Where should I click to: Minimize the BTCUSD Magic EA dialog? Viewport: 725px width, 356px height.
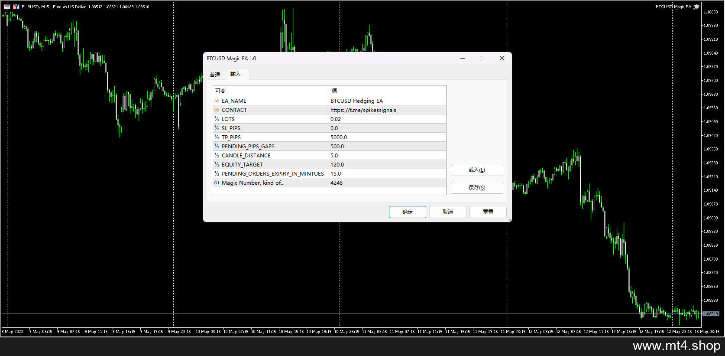[x=463, y=58]
